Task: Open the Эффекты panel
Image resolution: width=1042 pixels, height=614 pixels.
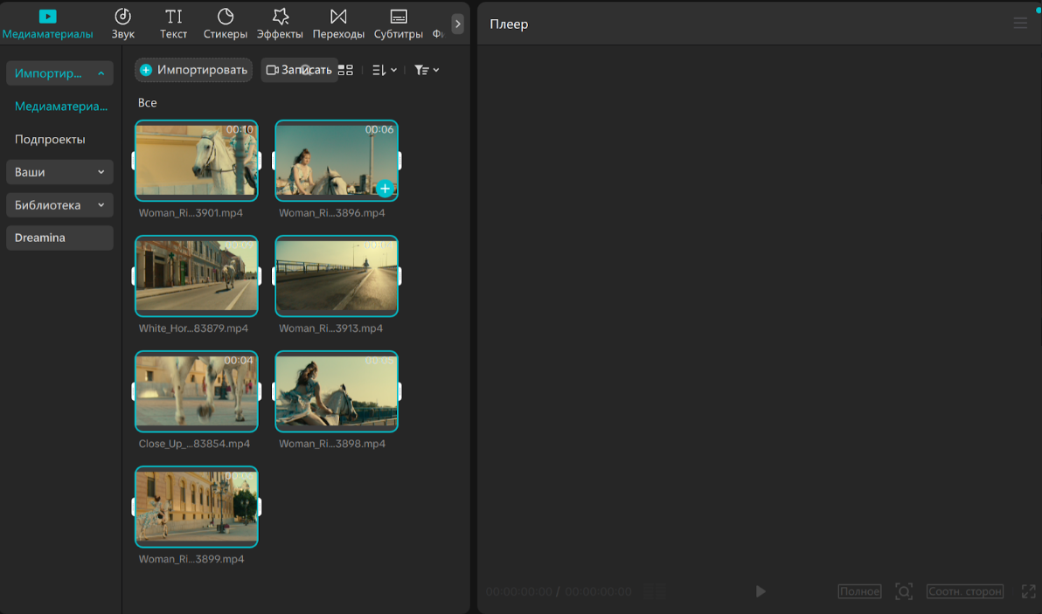Action: tap(280, 24)
